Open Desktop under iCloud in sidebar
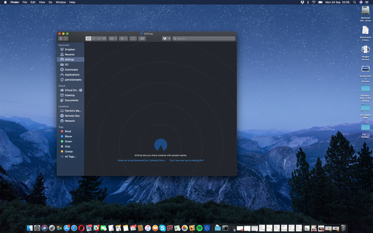This screenshot has width=373, height=233. [x=70, y=95]
